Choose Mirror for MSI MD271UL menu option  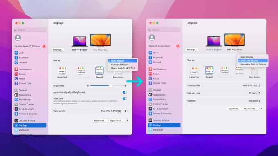[123, 68]
